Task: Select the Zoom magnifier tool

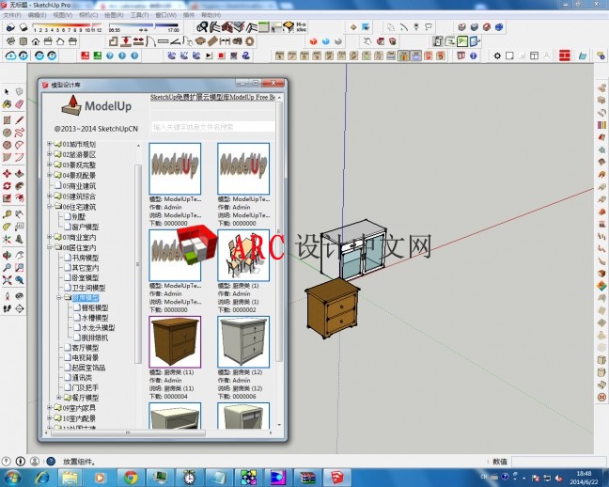Action: [x=7, y=268]
